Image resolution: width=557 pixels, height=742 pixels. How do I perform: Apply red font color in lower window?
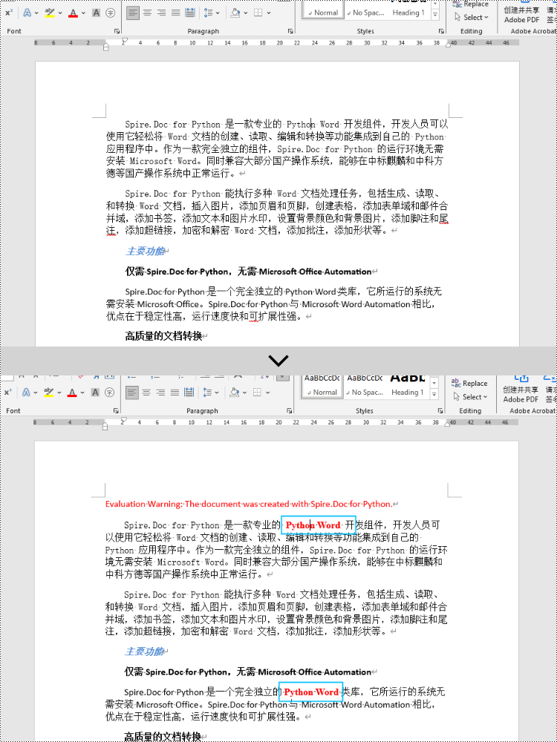point(72,393)
